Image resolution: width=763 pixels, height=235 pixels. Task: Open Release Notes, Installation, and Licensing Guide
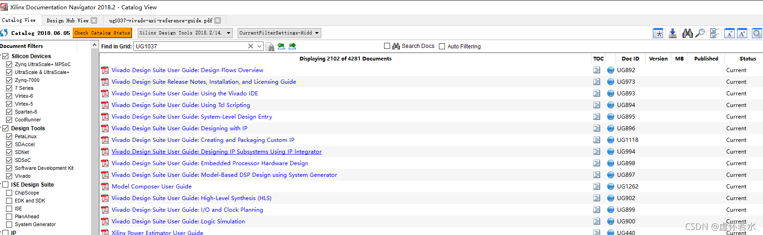pos(204,82)
